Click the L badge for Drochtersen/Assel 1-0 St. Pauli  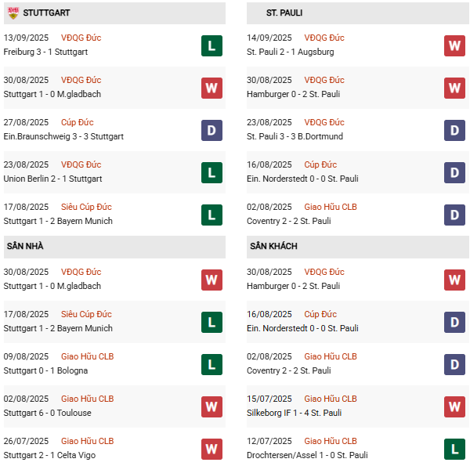[454, 449]
